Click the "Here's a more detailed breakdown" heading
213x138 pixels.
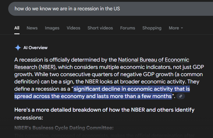pos(104,109)
